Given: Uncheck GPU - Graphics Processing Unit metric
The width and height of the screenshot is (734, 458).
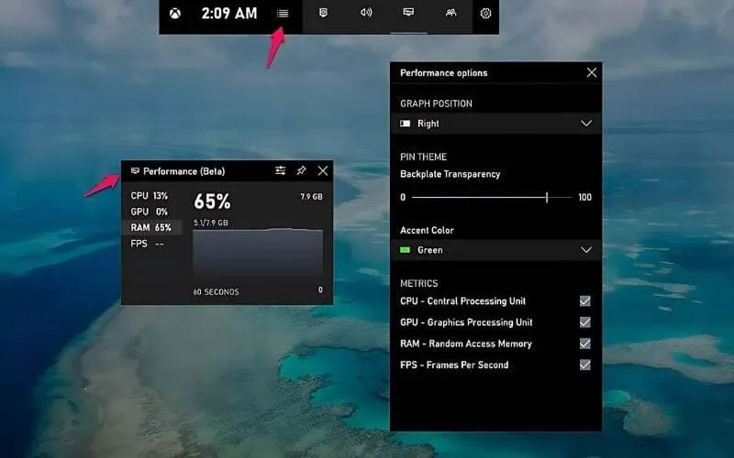Looking at the screenshot, I should point(584,322).
